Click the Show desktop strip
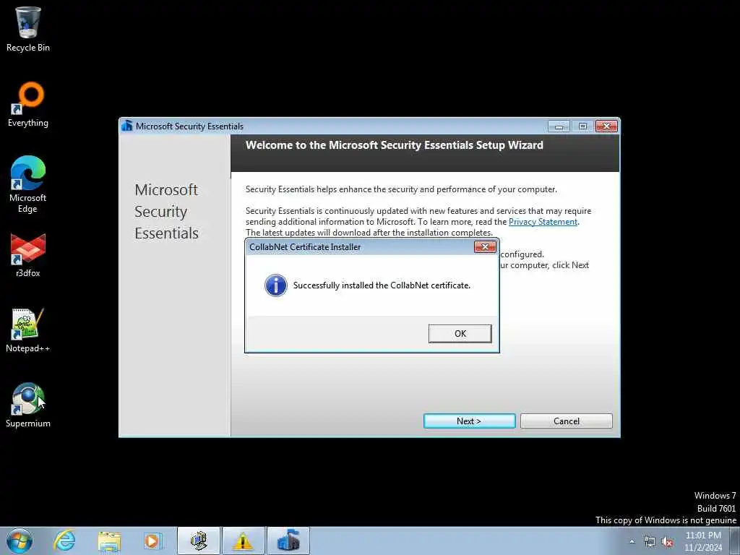Viewport: 740px width, 555px height. (x=735, y=541)
